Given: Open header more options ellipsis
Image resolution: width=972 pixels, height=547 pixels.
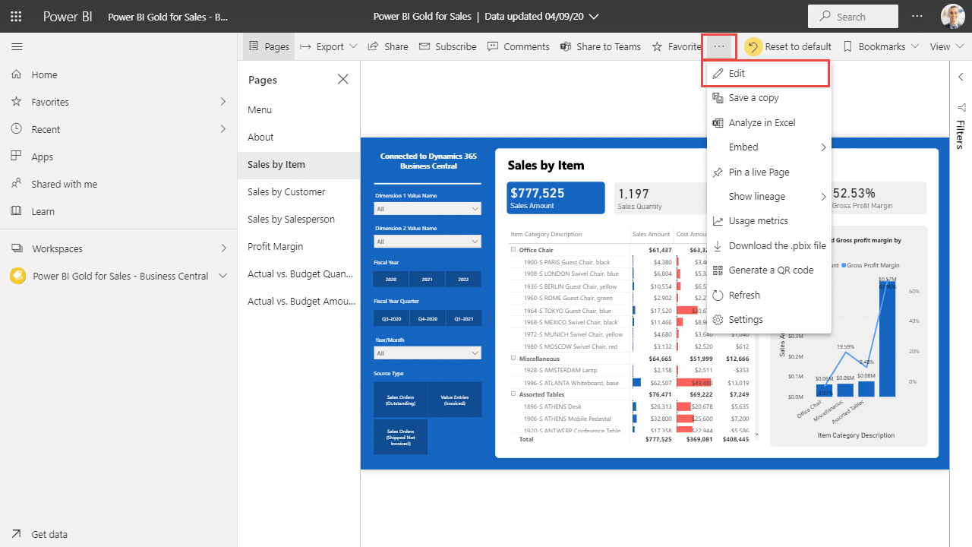Looking at the screenshot, I should [917, 16].
